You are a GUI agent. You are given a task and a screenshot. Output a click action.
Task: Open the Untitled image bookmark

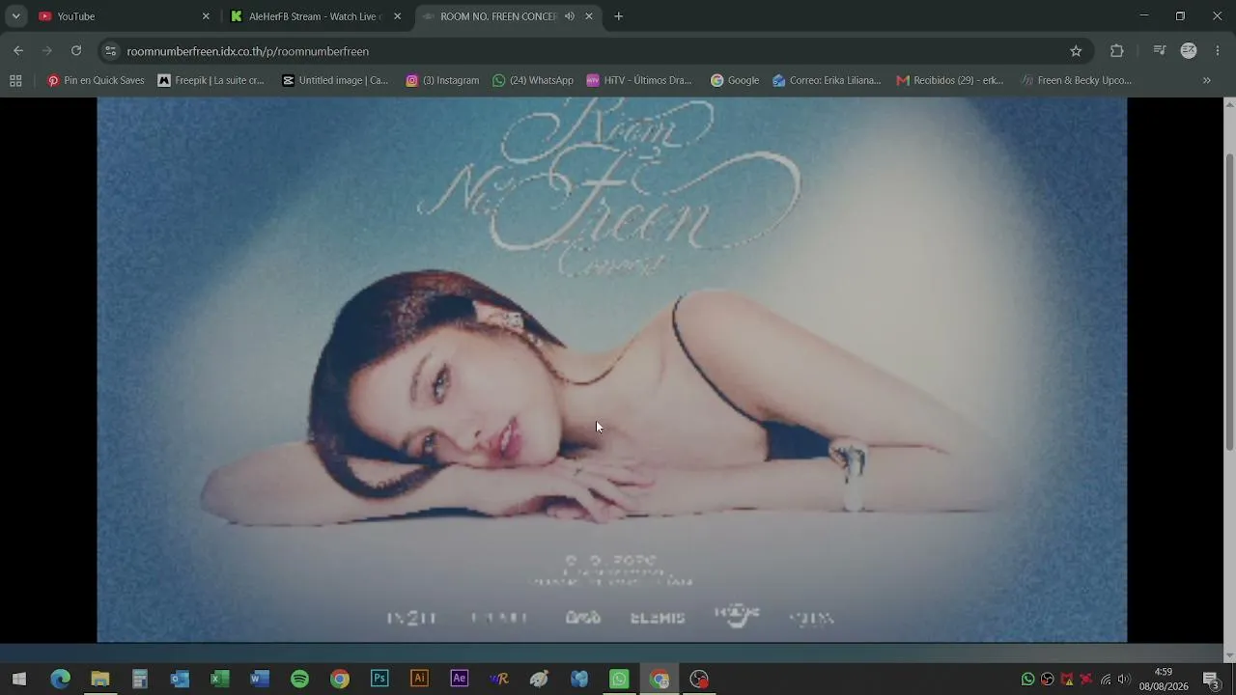click(x=335, y=81)
